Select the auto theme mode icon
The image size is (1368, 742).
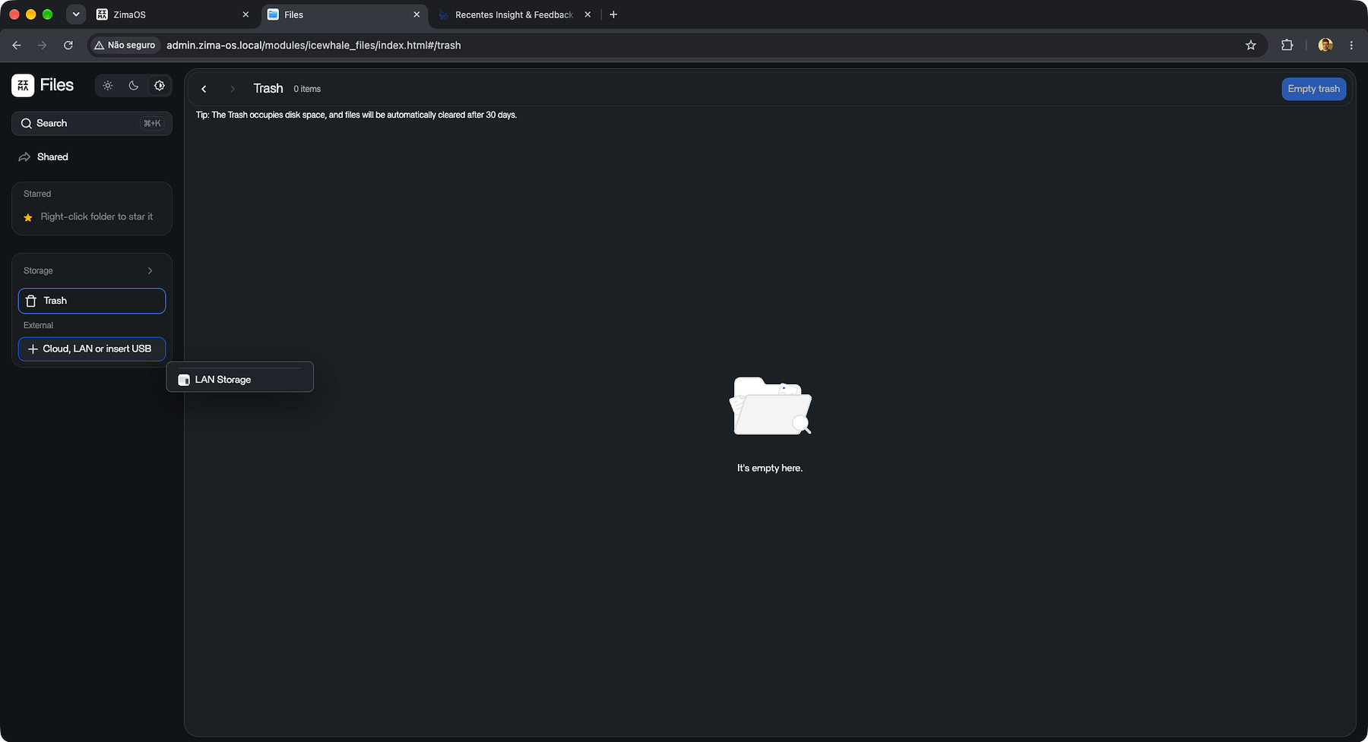tap(160, 86)
